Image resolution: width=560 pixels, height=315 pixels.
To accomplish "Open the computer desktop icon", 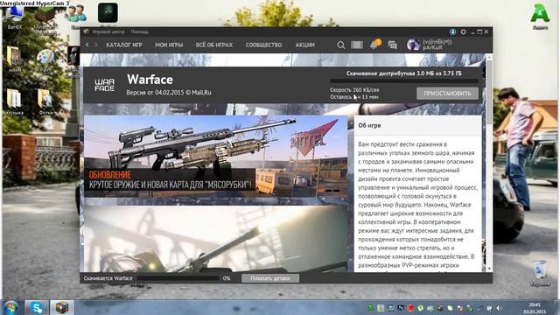I will (x=15, y=17).
